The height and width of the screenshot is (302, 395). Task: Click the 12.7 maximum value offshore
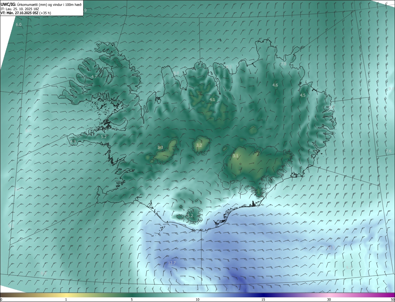tap(172, 263)
